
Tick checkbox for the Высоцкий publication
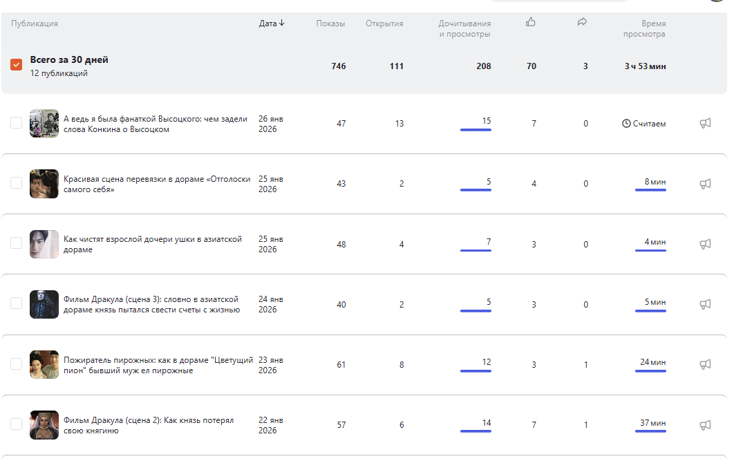17,123
